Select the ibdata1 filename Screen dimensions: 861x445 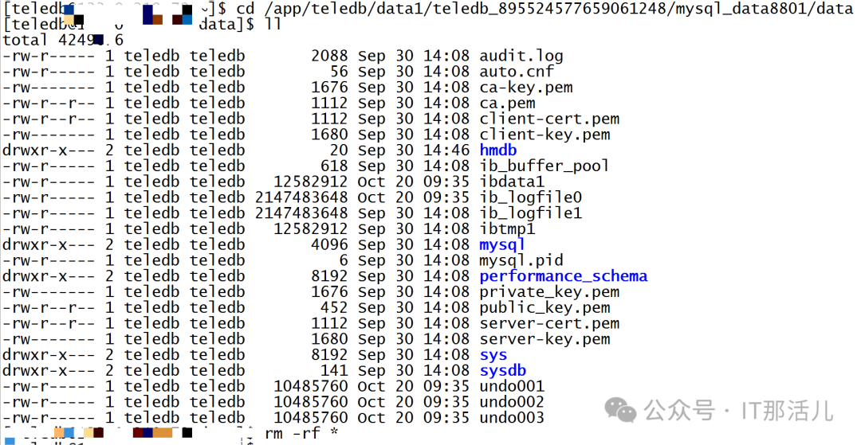512,182
